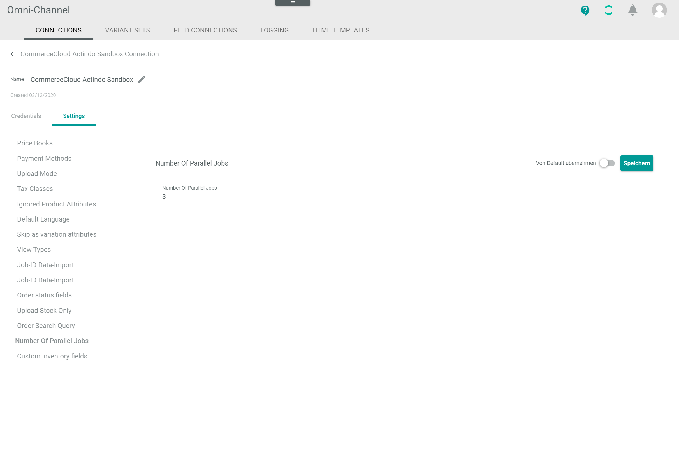Open Ignored Product Attributes setting
The height and width of the screenshot is (454, 679).
click(56, 204)
